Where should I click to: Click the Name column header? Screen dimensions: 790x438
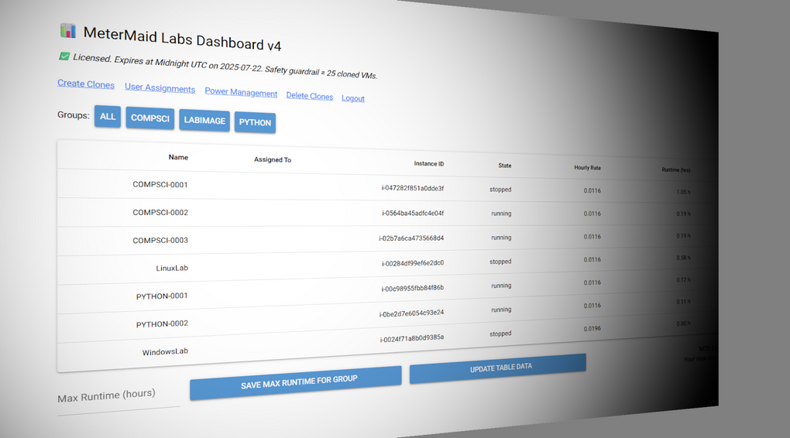178,157
